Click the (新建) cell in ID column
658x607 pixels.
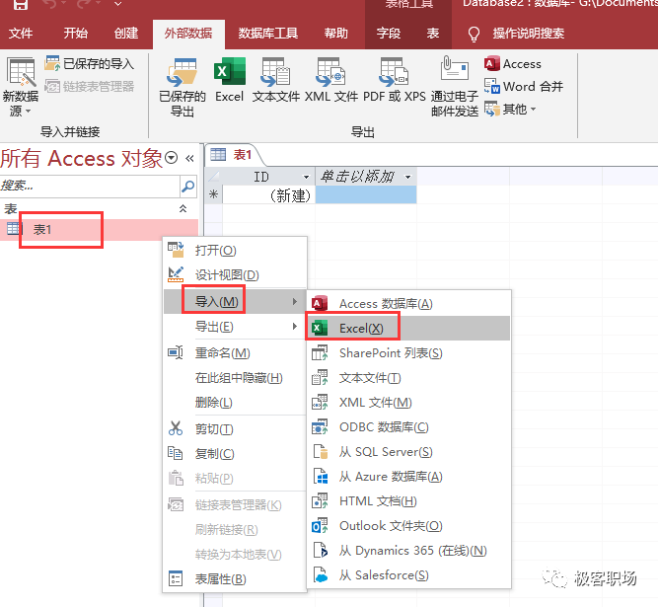pyautogui.click(x=268, y=195)
